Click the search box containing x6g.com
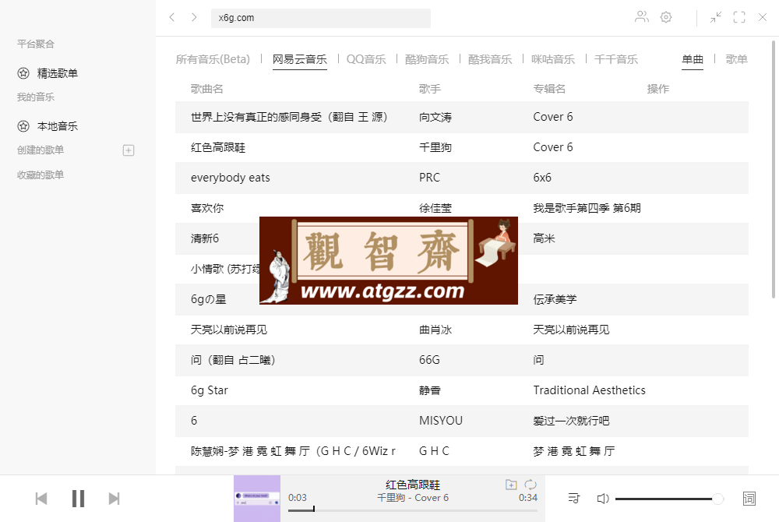This screenshot has height=522, width=779. (320, 18)
